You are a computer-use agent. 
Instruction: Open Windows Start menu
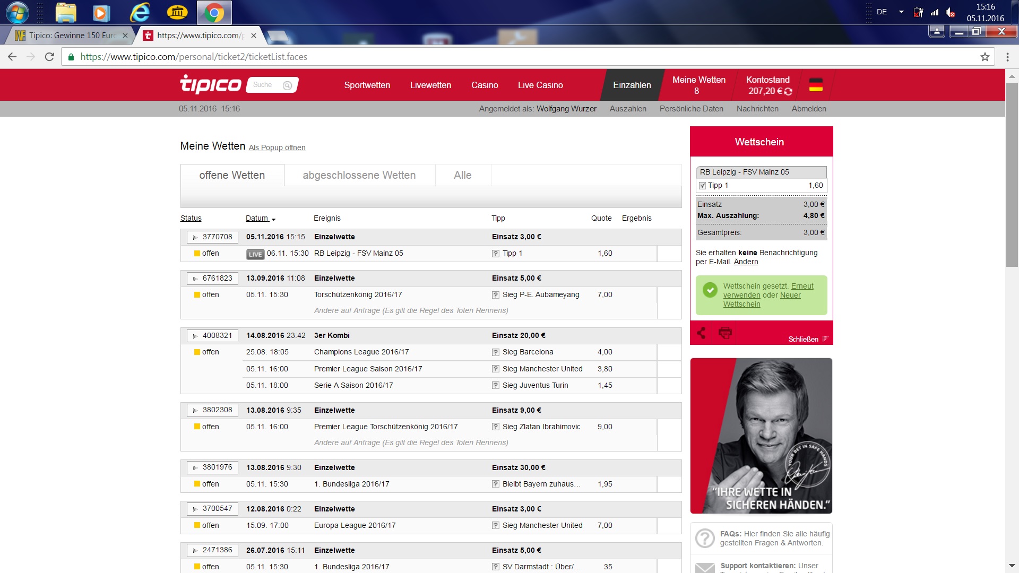(x=17, y=13)
